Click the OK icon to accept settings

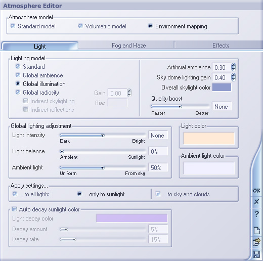[256, 191]
